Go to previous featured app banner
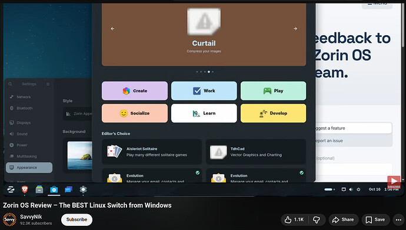The width and height of the screenshot is (406, 230). pyautogui.click(x=112, y=29)
